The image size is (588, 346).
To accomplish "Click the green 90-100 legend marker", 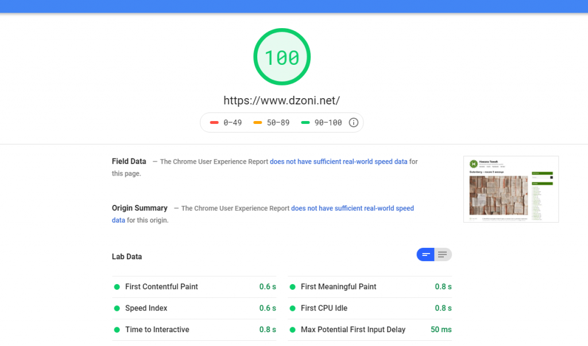I will coord(305,123).
